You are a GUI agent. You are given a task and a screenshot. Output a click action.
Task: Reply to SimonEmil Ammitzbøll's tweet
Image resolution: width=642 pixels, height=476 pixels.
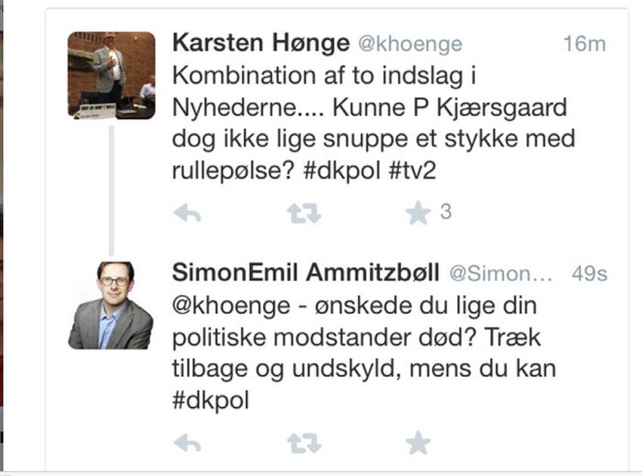187,443
